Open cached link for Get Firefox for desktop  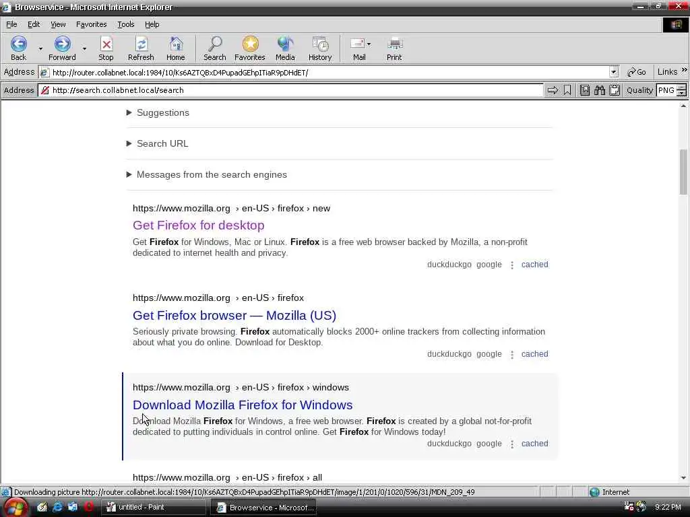click(534, 264)
